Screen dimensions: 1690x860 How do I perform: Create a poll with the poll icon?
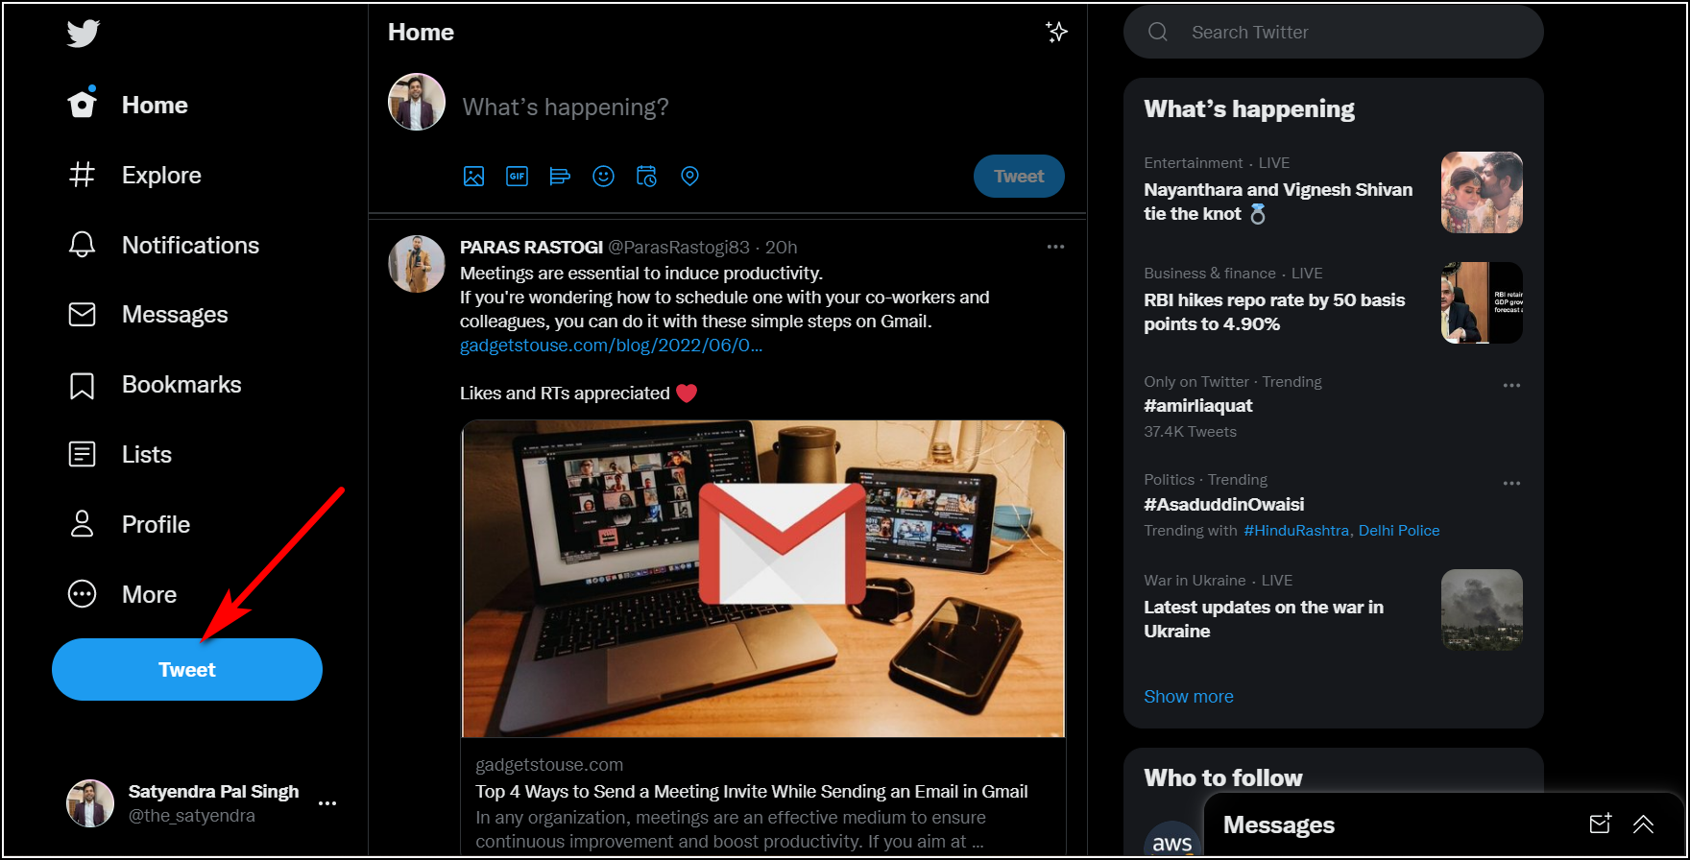click(x=560, y=177)
